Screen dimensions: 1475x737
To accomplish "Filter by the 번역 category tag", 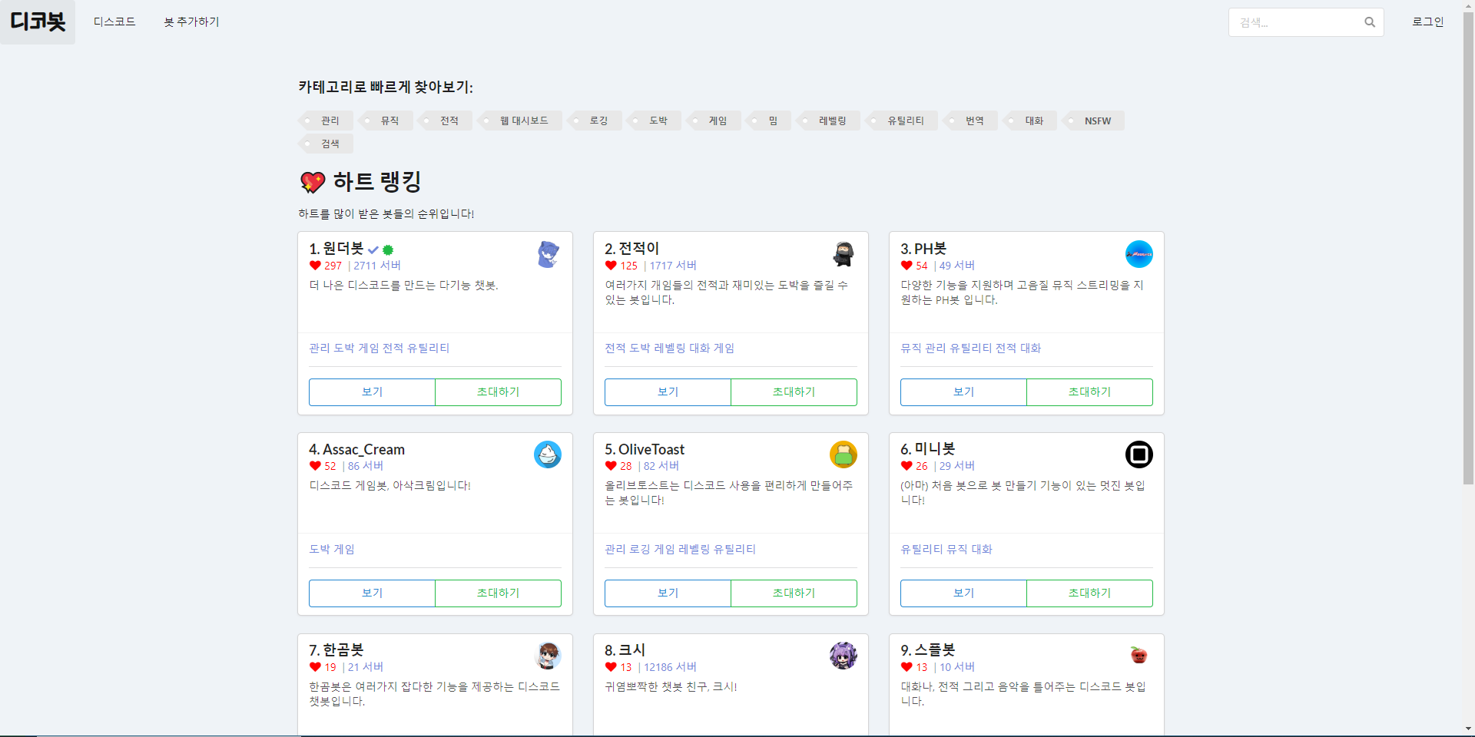I will (970, 121).
